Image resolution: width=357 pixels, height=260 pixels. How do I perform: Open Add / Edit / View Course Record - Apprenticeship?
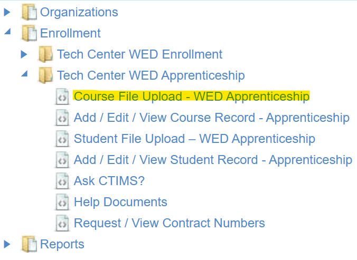tap(211, 118)
